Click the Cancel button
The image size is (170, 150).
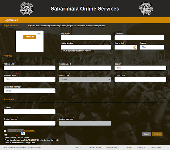point(147,134)
